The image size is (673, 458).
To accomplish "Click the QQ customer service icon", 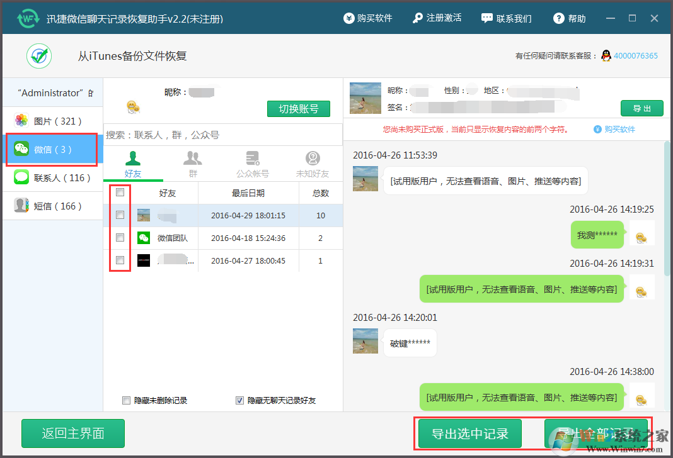I will pyautogui.click(x=605, y=55).
